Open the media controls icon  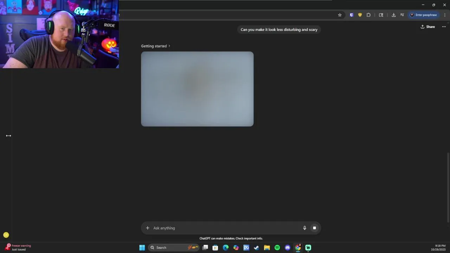[x=402, y=15]
